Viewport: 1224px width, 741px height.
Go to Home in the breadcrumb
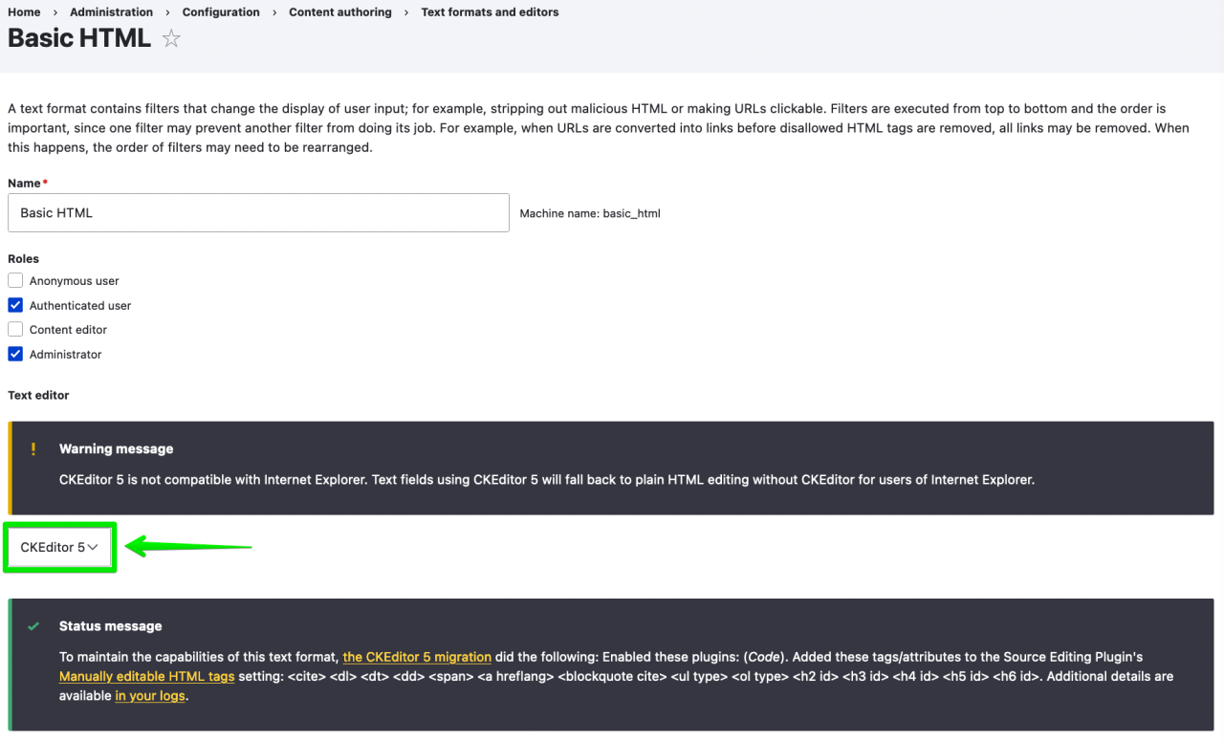coord(24,12)
